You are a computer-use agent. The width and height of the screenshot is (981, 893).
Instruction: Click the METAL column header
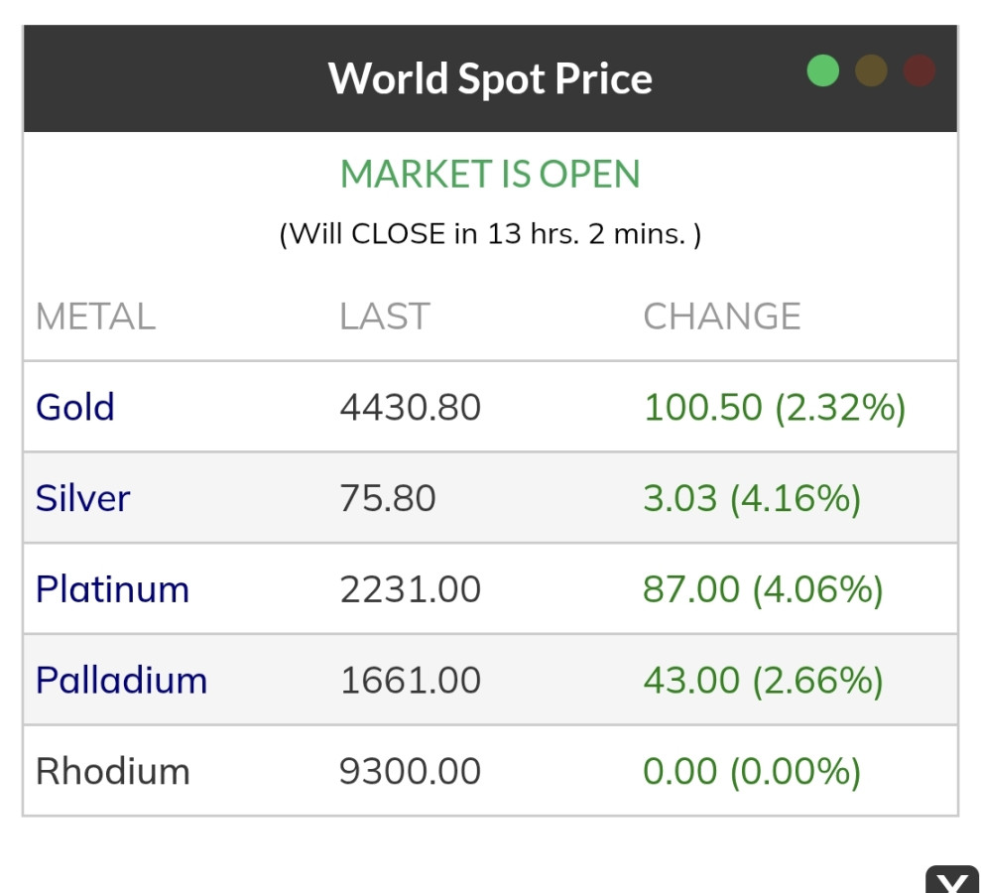[95, 317]
